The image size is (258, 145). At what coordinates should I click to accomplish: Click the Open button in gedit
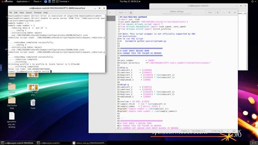pyautogui.click(x=121, y=12)
